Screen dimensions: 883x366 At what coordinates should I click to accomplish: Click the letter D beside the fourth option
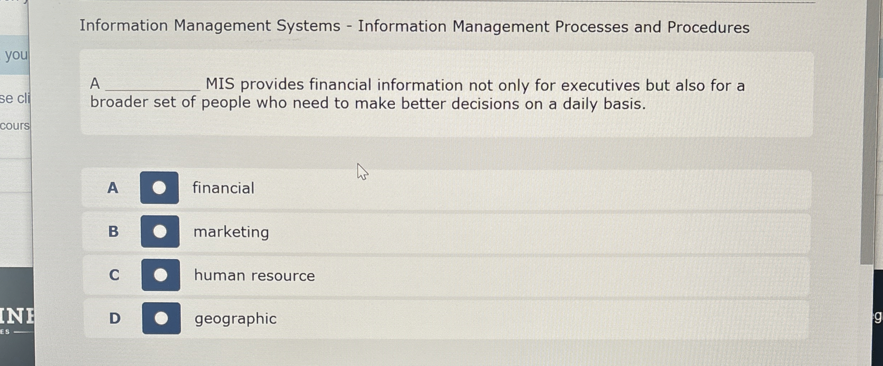pyautogui.click(x=115, y=319)
